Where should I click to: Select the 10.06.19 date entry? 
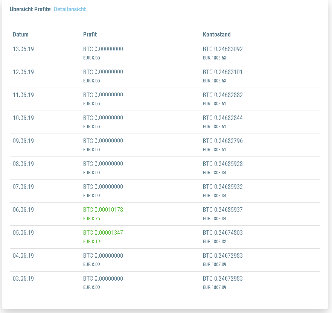click(x=23, y=118)
